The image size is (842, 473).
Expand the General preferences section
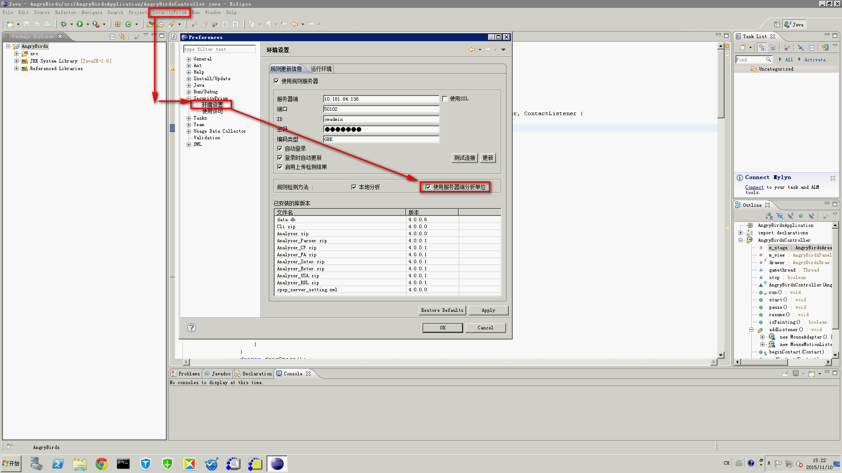(x=189, y=59)
